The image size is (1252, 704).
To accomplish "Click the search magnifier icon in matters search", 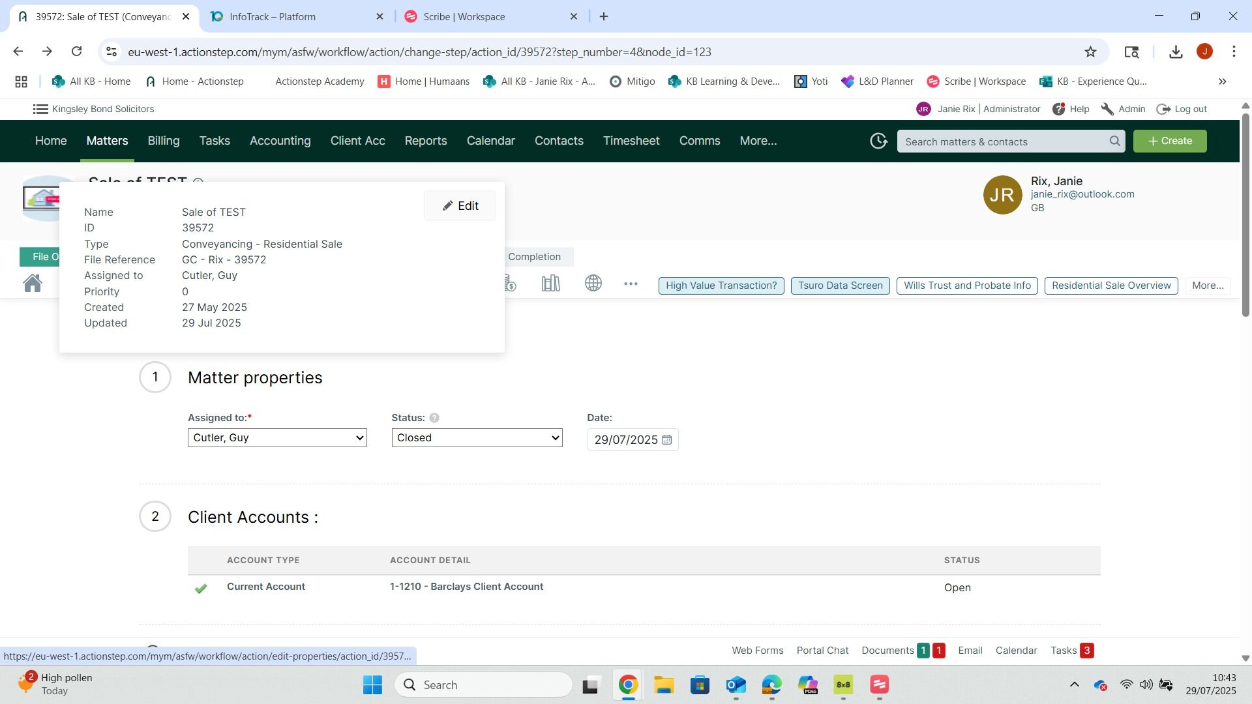I will [1114, 141].
